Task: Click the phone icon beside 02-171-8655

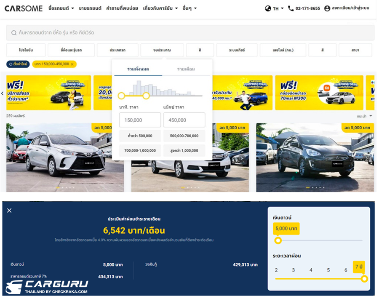Action: (x=291, y=8)
